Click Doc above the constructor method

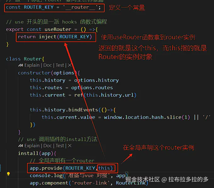click(47, 65)
